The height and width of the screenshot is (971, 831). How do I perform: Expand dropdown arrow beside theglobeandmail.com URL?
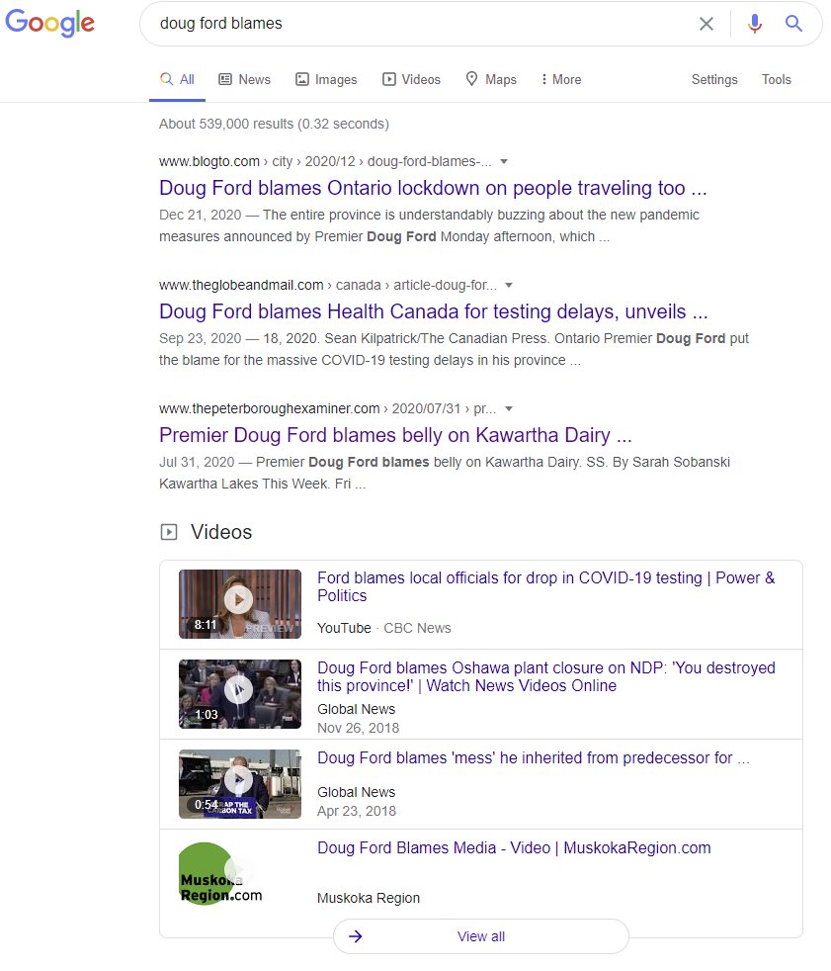(509, 286)
